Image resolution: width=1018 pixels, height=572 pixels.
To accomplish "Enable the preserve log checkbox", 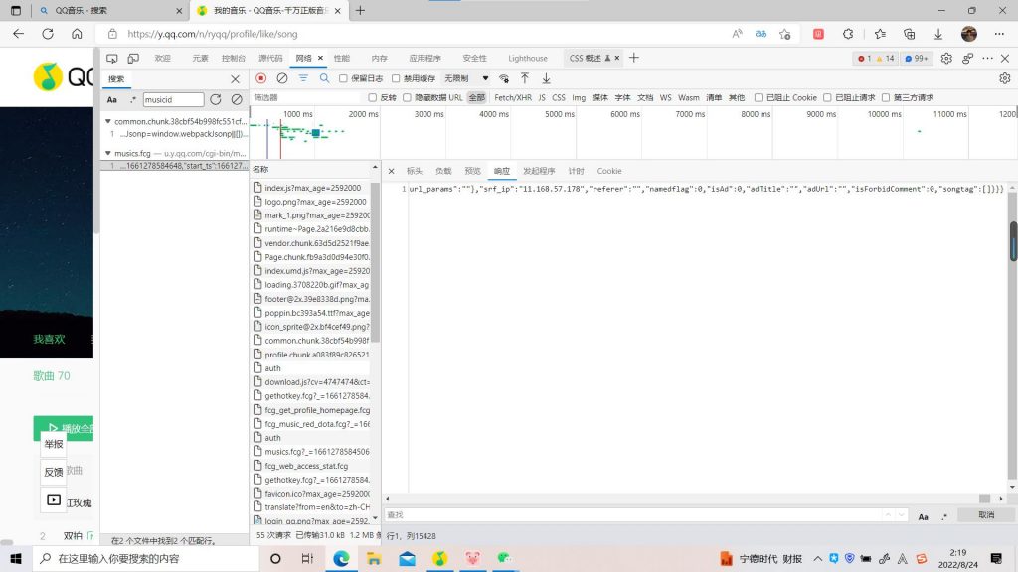I will tap(343, 78).
